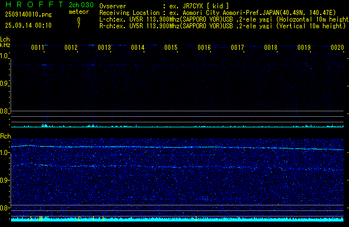This screenshot has width=349, height=227.
Task: Select the Rch meteor count '7'
Action: tap(79, 25)
